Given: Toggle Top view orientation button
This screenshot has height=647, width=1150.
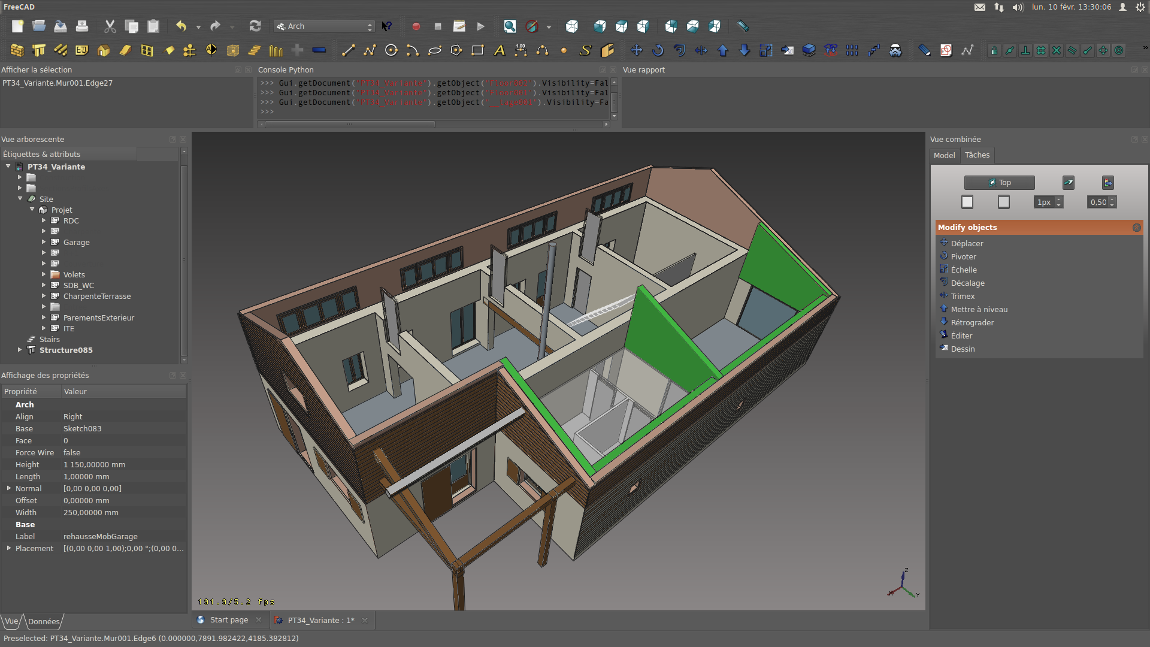Looking at the screenshot, I should point(998,183).
